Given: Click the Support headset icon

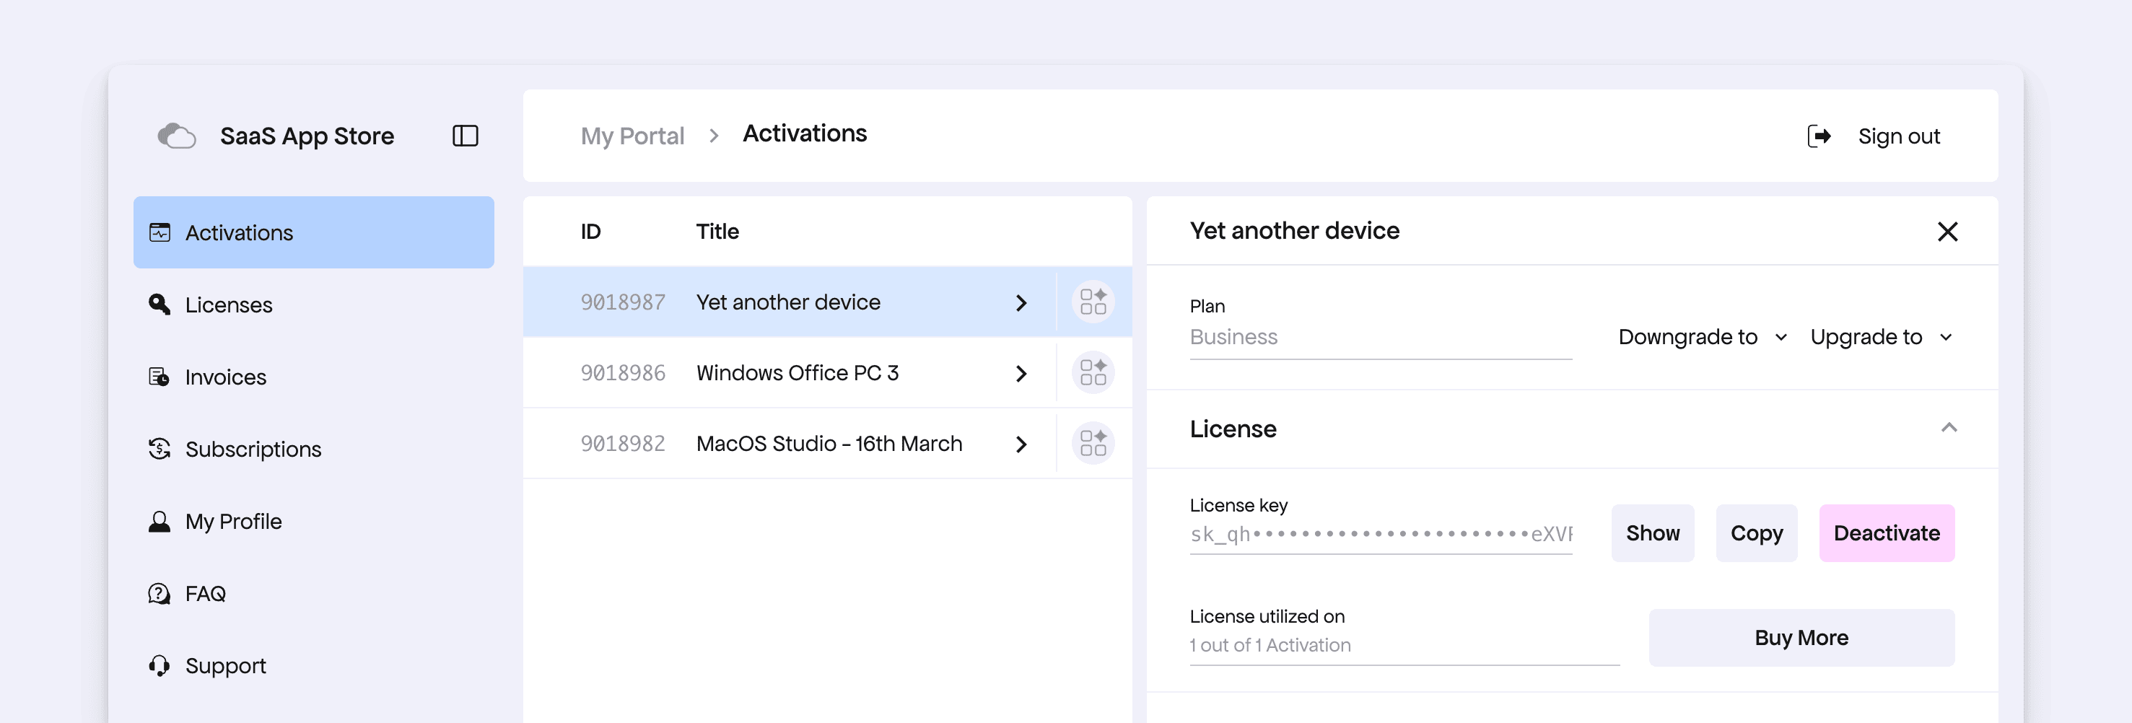Looking at the screenshot, I should point(159,666).
